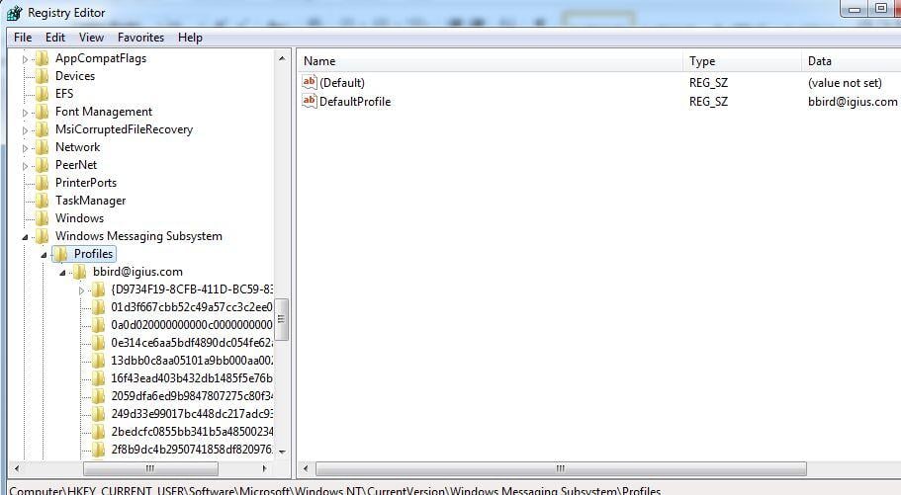The height and width of the screenshot is (495, 901).
Task: Select the Profiles key label
Action: pos(93,254)
